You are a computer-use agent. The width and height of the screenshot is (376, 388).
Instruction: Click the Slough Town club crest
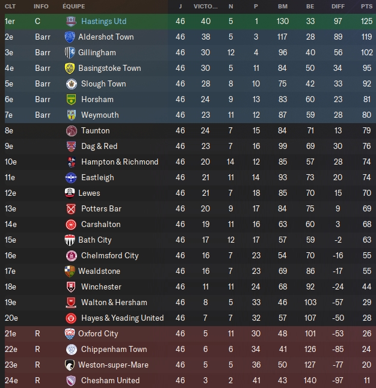(71, 83)
